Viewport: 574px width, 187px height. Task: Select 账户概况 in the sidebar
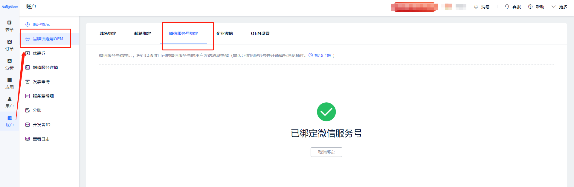click(x=41, y=24)
